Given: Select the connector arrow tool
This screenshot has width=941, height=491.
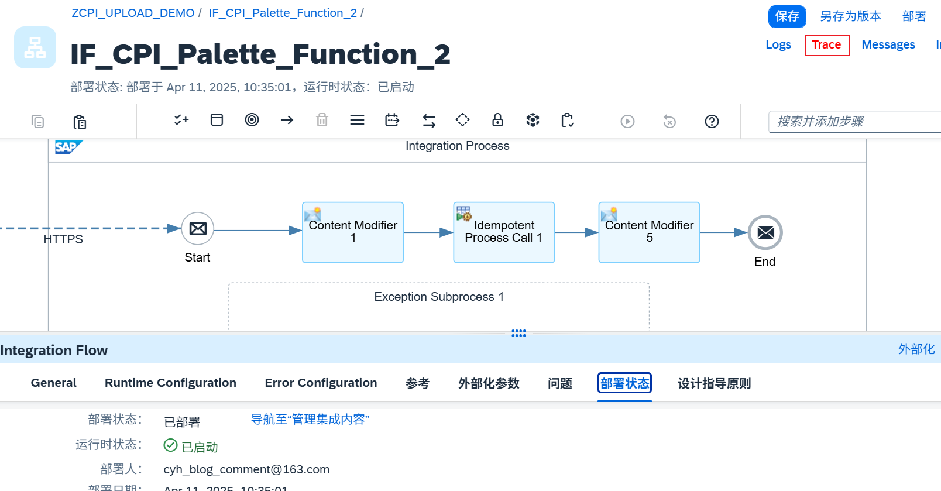Looking at the screenshot, I should (x=287, y=120).
